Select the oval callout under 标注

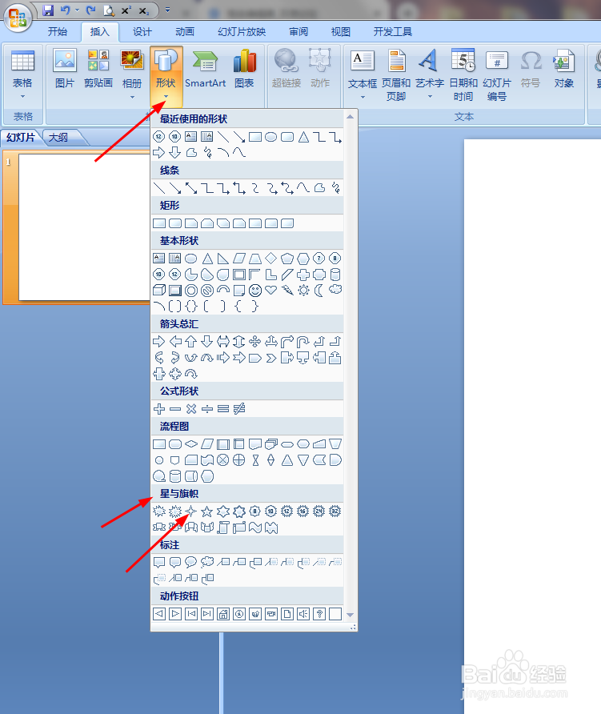tap(190, 562)
